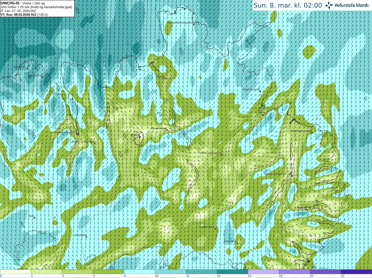Viewport: 372px width, 278px height.
Task: Click the 'UWC/IG-IS' model title
Action: point(10,3)
